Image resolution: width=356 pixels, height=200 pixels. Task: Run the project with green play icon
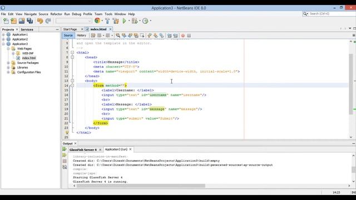click(x=124, y=21)
